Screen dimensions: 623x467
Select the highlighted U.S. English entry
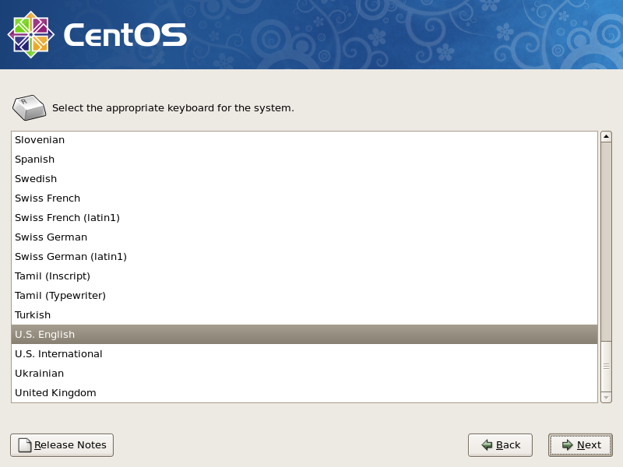44,335
